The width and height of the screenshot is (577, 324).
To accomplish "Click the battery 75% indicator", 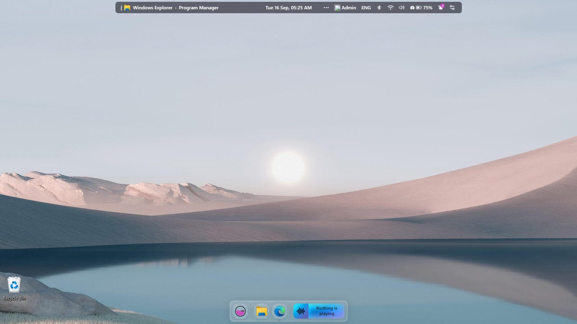I will tap(423, 8).
